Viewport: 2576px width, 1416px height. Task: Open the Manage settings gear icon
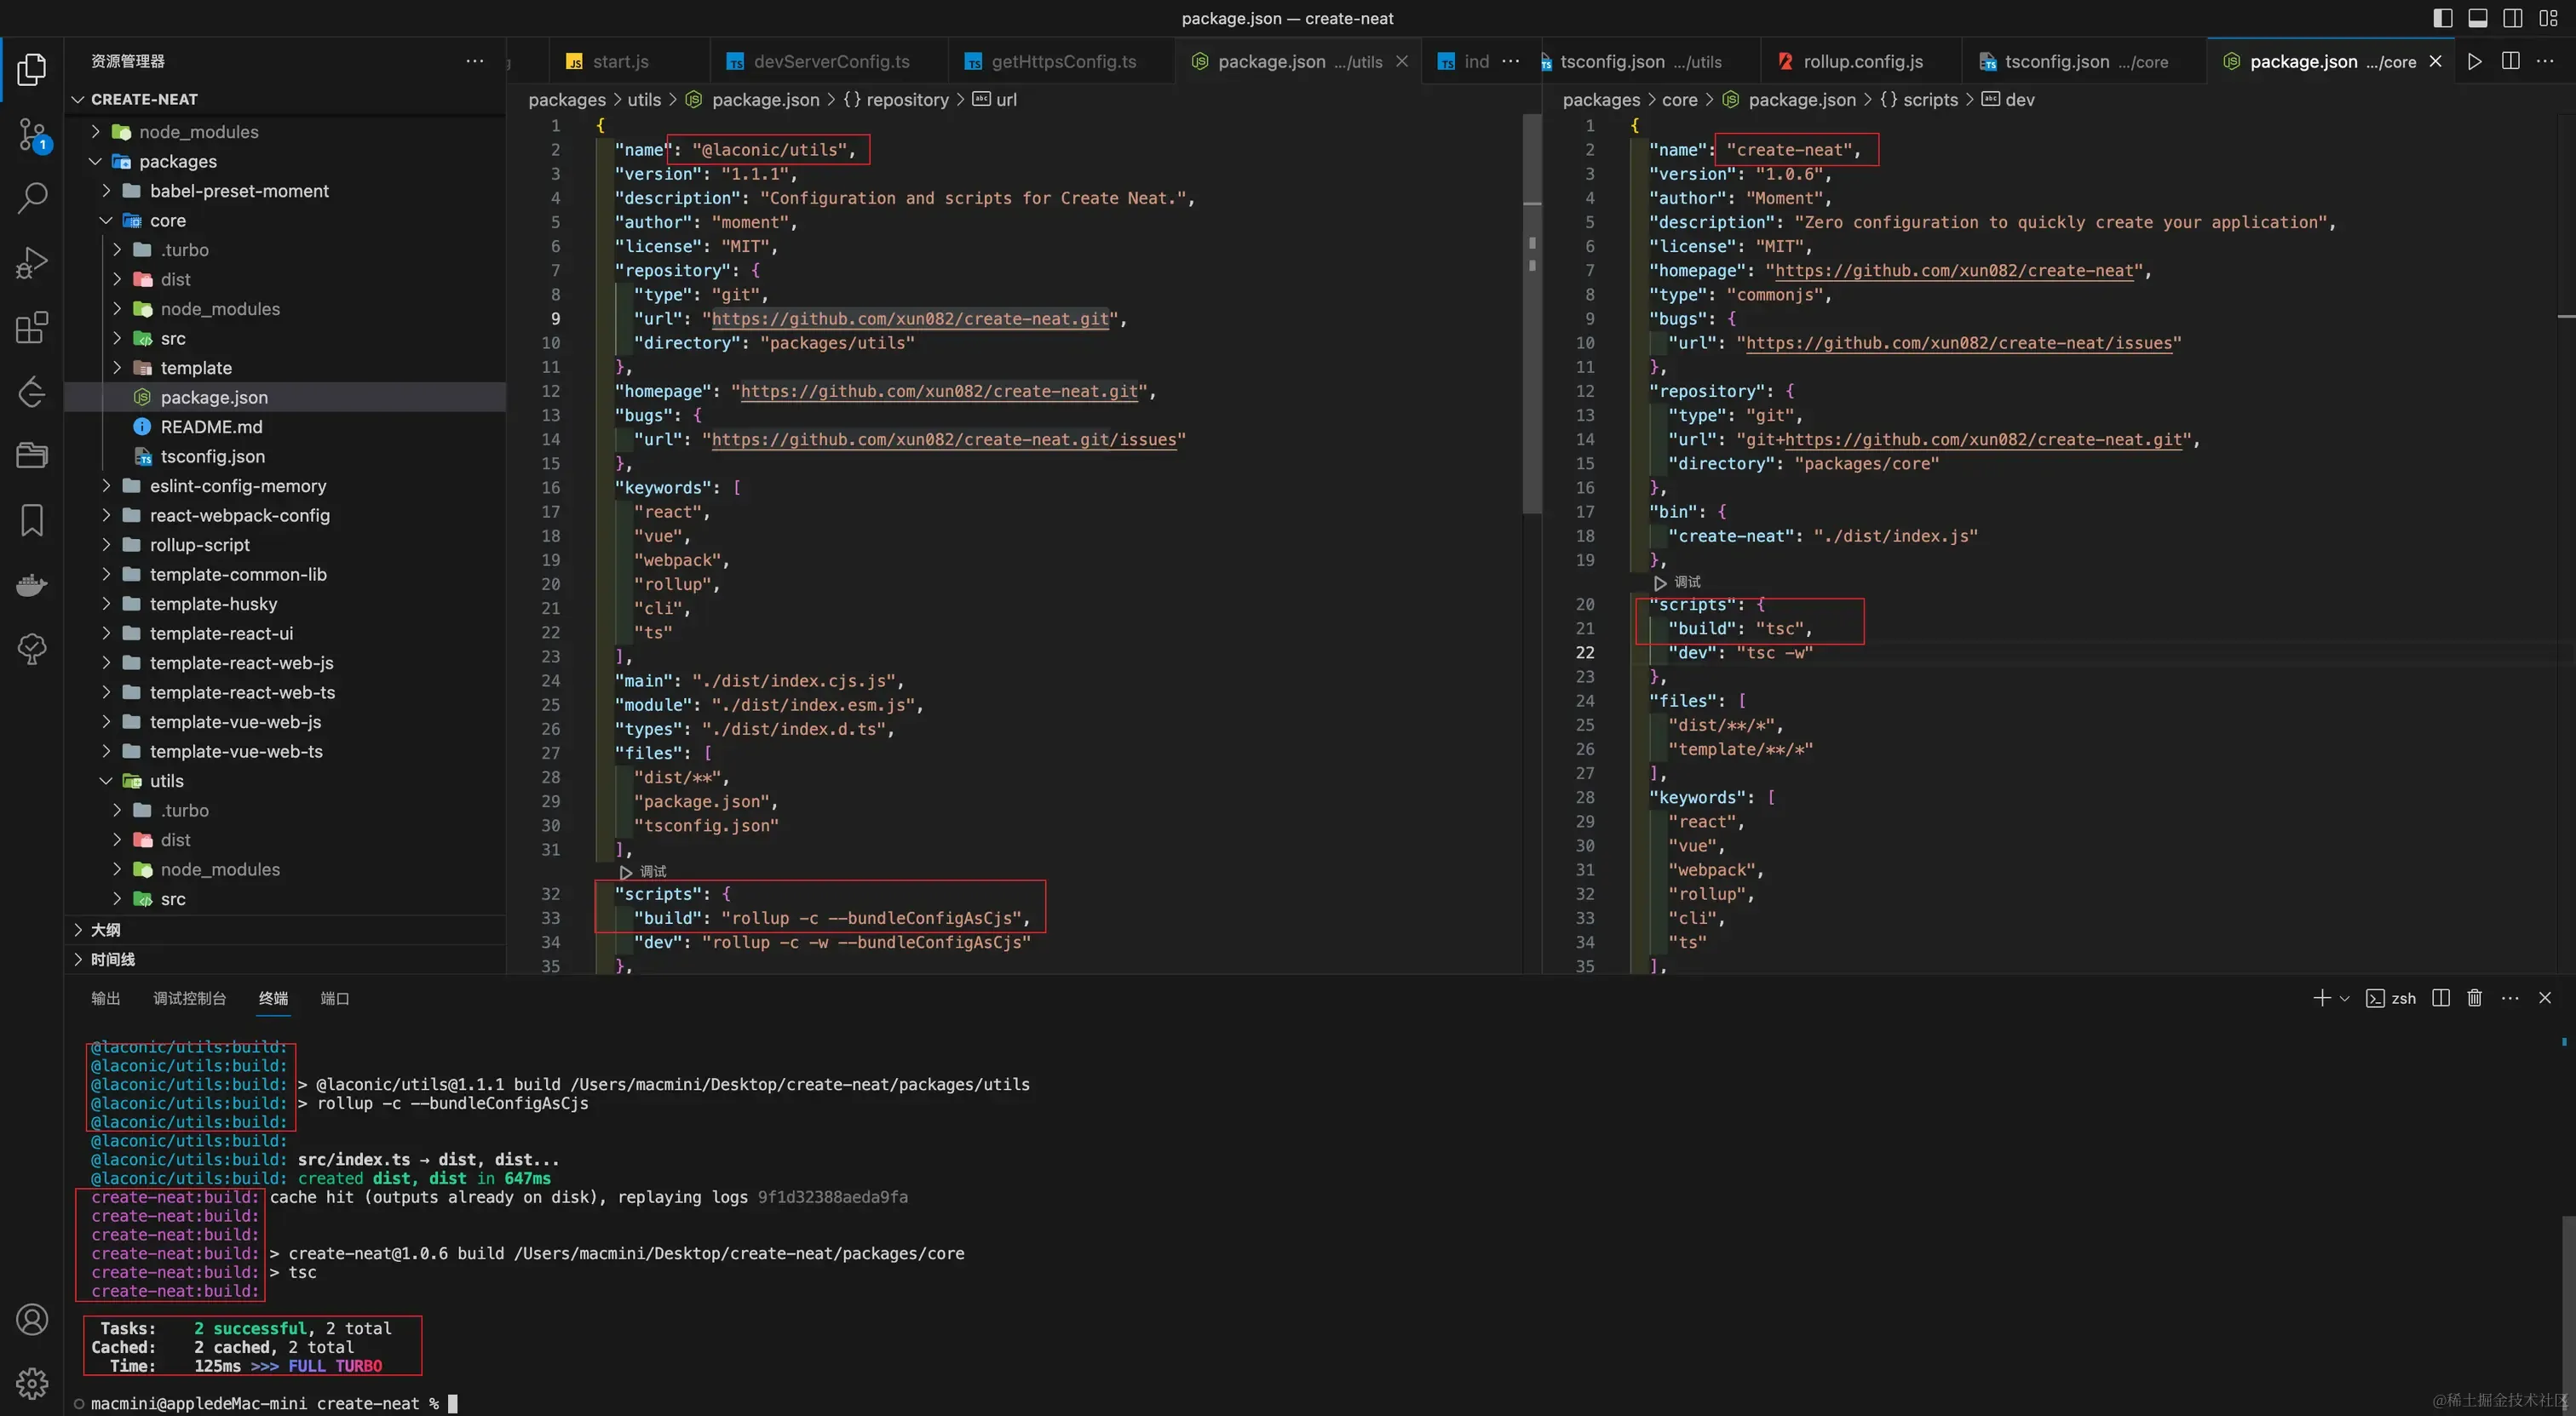(32, 1384)
